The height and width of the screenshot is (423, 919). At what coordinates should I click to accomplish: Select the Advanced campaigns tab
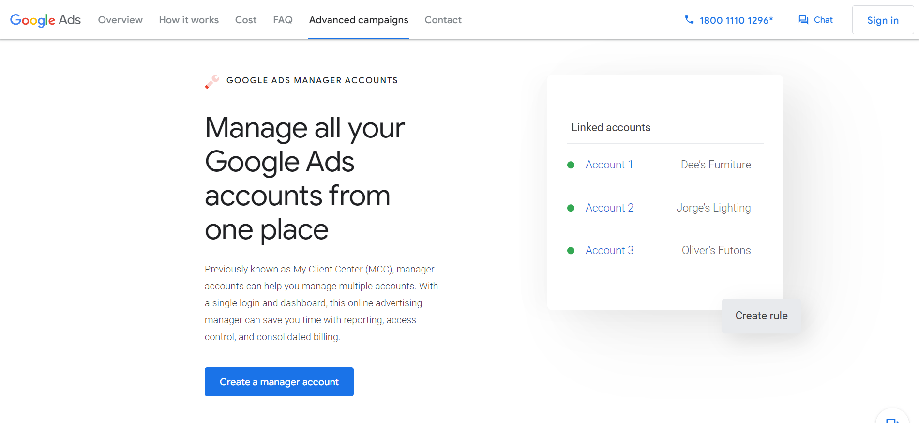[x=359, y=20]
